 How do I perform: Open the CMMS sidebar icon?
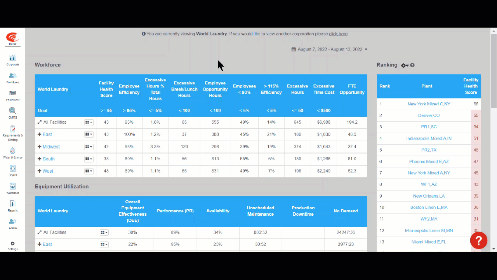pos(12,111)
